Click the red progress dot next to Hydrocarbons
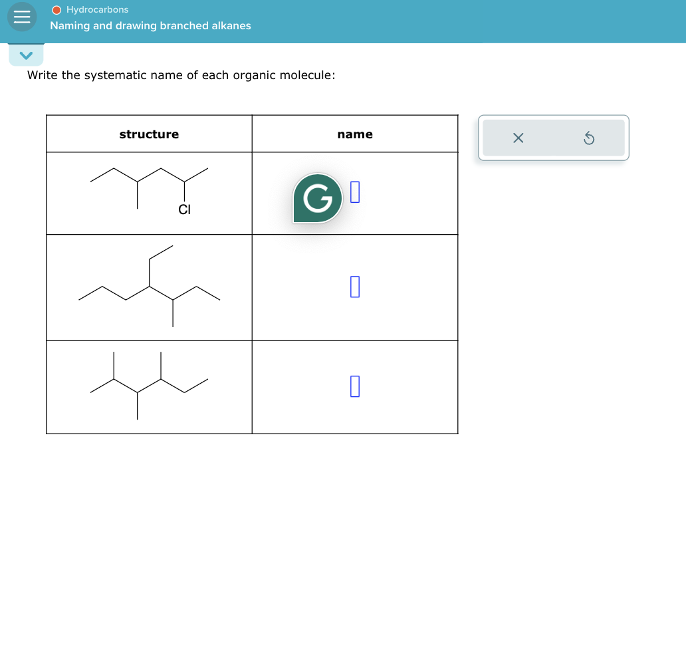The width and height of the screenshot is (686, 653). pyautogui.click(x=57, y=9)
